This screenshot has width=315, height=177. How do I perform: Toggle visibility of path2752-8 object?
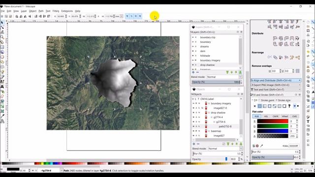(x=193, y=126)
